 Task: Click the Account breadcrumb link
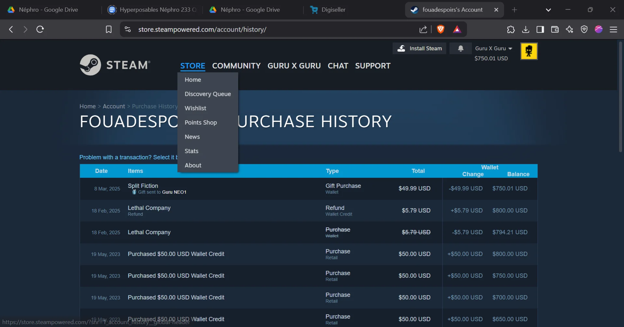pos(114,106)
